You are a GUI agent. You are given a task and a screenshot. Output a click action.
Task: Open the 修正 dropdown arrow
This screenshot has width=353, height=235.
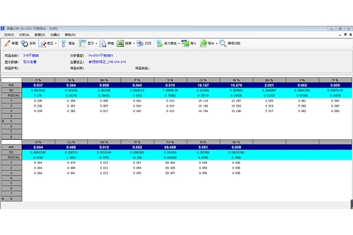(x=56, y=43)
